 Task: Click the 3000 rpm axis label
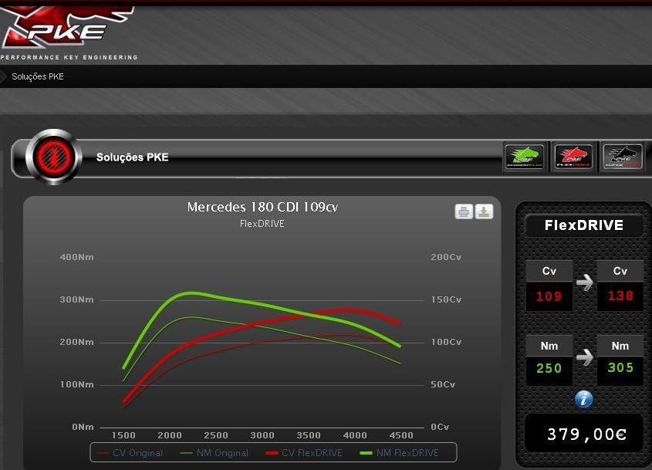[262, 435]
